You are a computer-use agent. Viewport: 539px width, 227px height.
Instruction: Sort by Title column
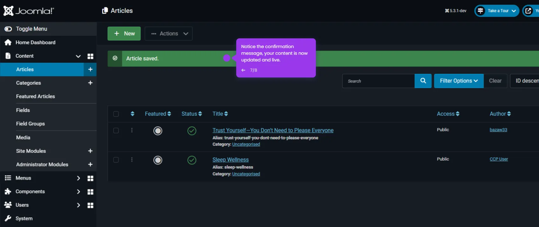[x=220, y=114]
